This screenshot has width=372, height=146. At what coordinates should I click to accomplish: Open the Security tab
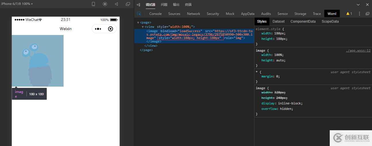point(213,13)
